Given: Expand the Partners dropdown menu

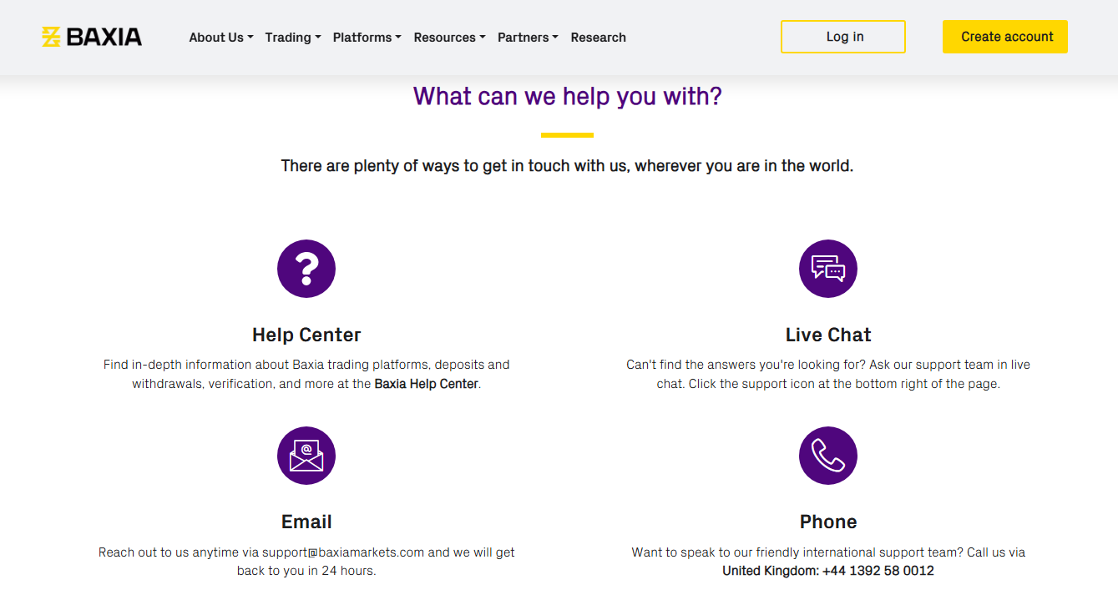Looking at the screenshot, I should point(528,38).
